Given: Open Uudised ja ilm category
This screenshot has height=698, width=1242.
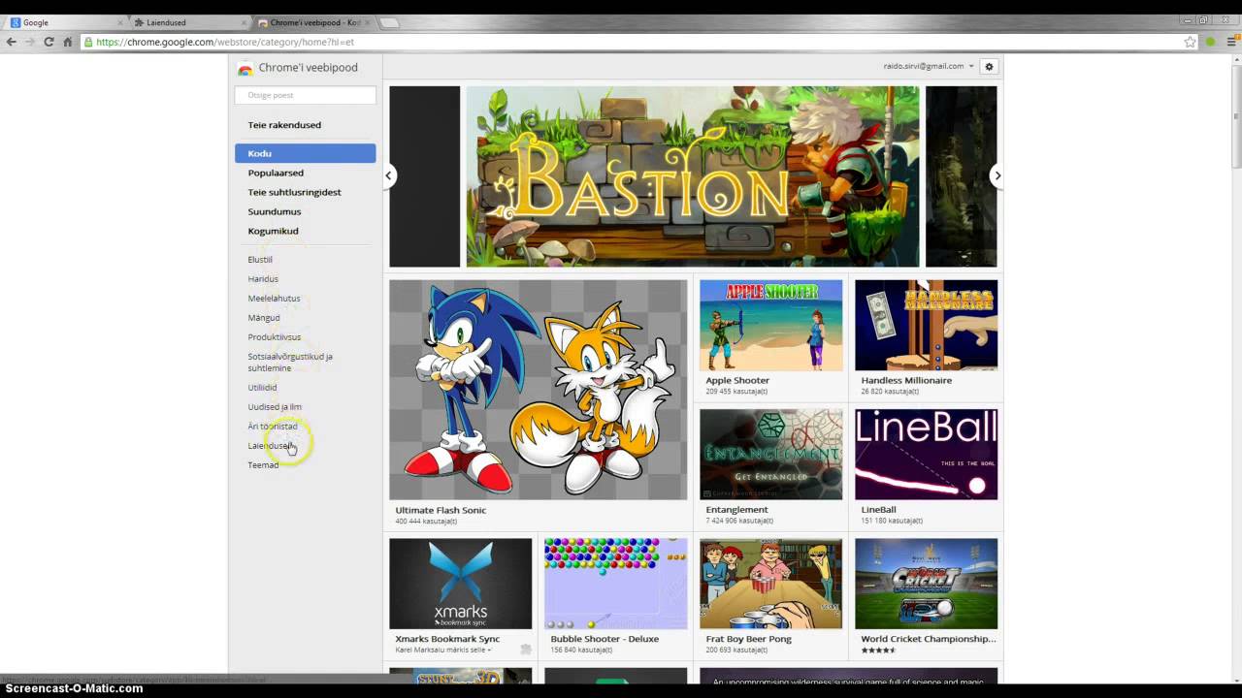Looking at the screenshot, I should coord(275,407).
